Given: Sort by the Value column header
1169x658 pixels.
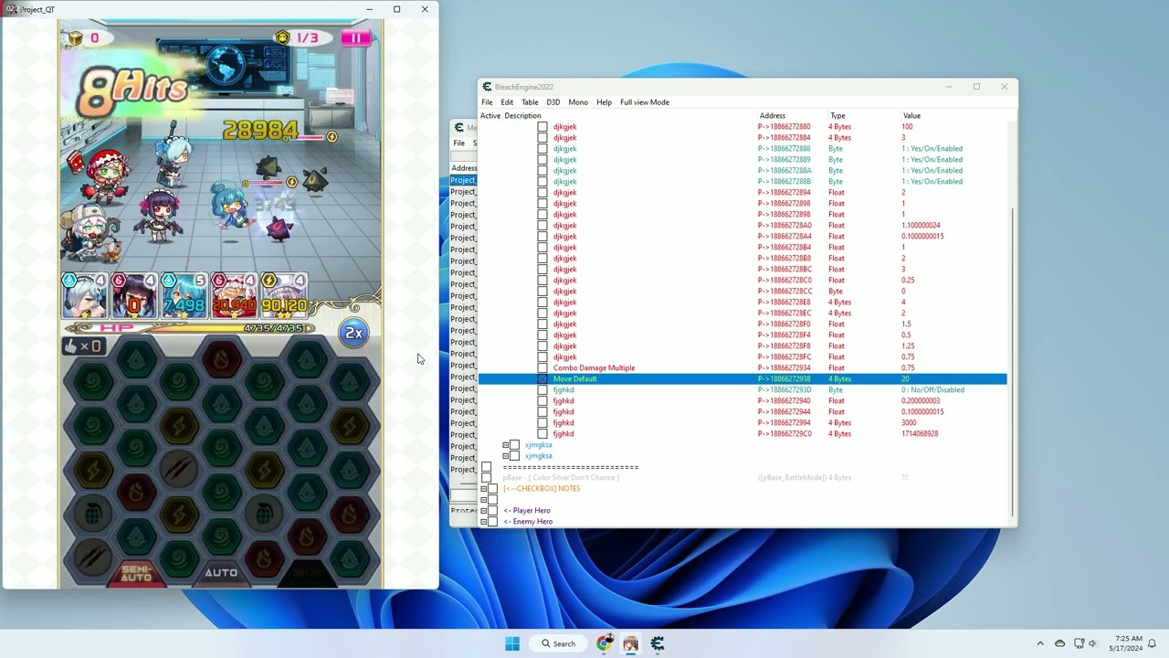Looking at the screenshot, I should (911, 116).
